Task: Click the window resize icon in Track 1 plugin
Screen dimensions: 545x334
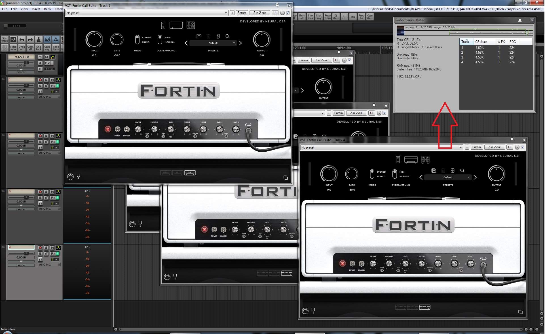Action: coord(286,178)
